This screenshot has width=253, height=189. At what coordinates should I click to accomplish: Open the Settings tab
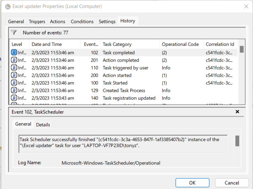pos(107,22)
